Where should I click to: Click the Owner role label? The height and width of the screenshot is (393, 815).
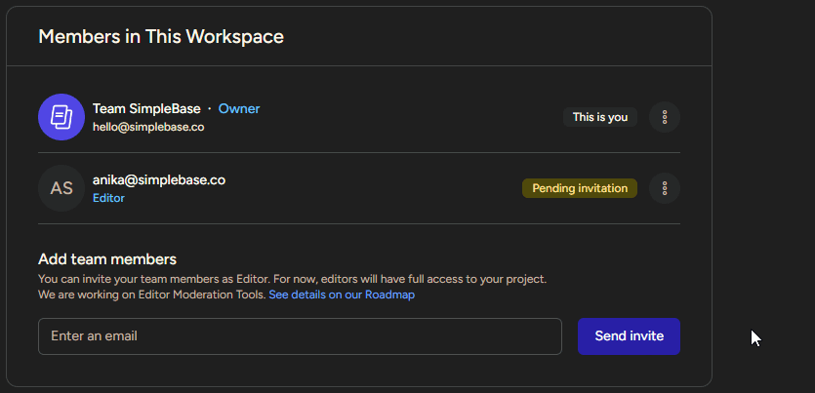coord(239,108)
